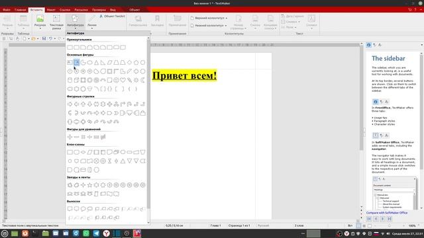The image size is (424, 238).
Task: Choose the flowchart summing junction shape
Action: tap(96, 161)
